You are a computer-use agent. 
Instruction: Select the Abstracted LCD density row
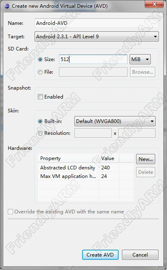pyautogui.click(x=86, y=167)
